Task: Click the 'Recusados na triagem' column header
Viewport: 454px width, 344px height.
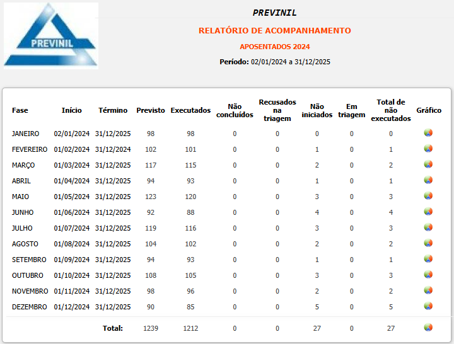Action: pos(277,110)
